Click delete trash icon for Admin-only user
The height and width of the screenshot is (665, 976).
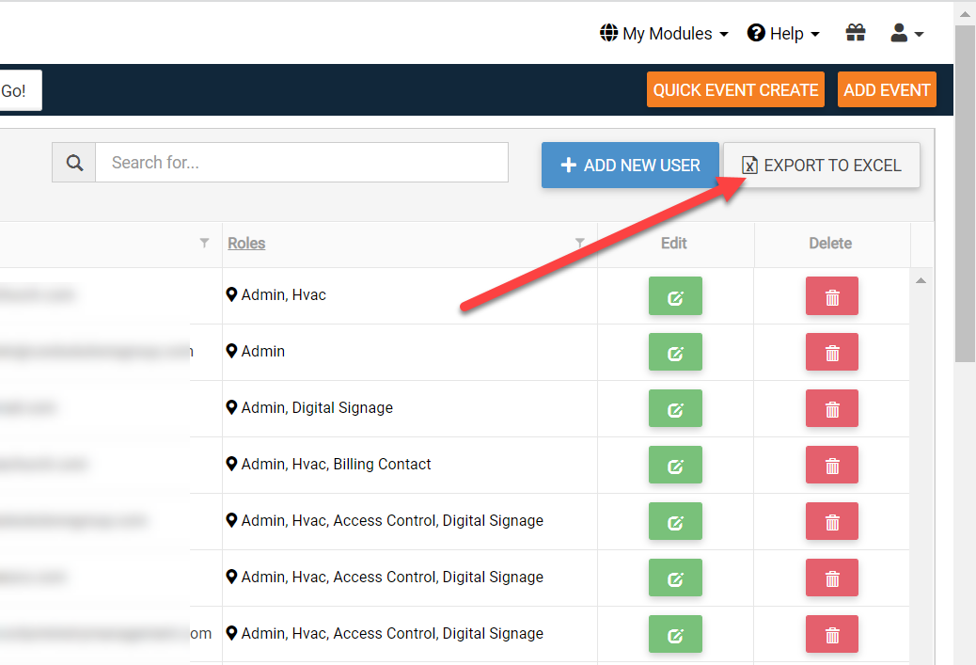831,353
